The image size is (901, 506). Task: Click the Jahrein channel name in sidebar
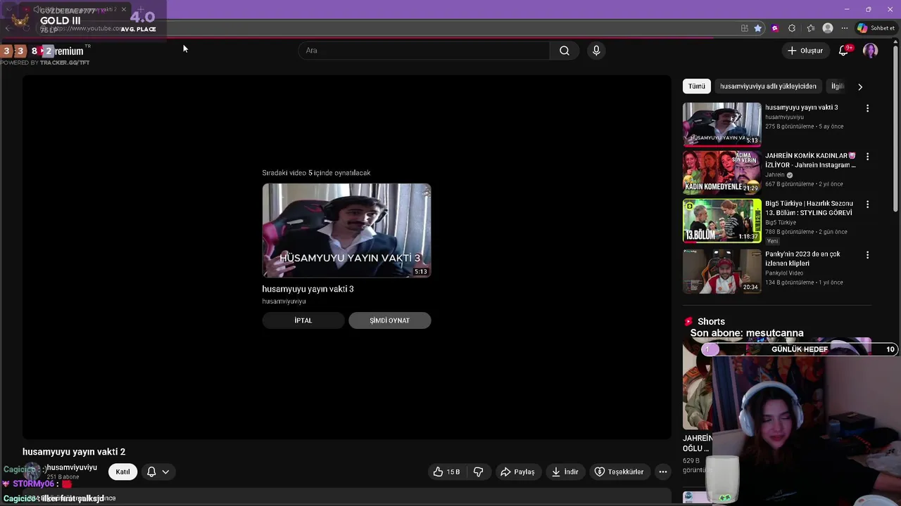(x=775, y=175)
